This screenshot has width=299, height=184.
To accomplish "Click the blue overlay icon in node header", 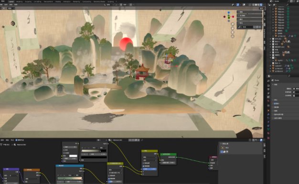I will click(x=261, y=140).
